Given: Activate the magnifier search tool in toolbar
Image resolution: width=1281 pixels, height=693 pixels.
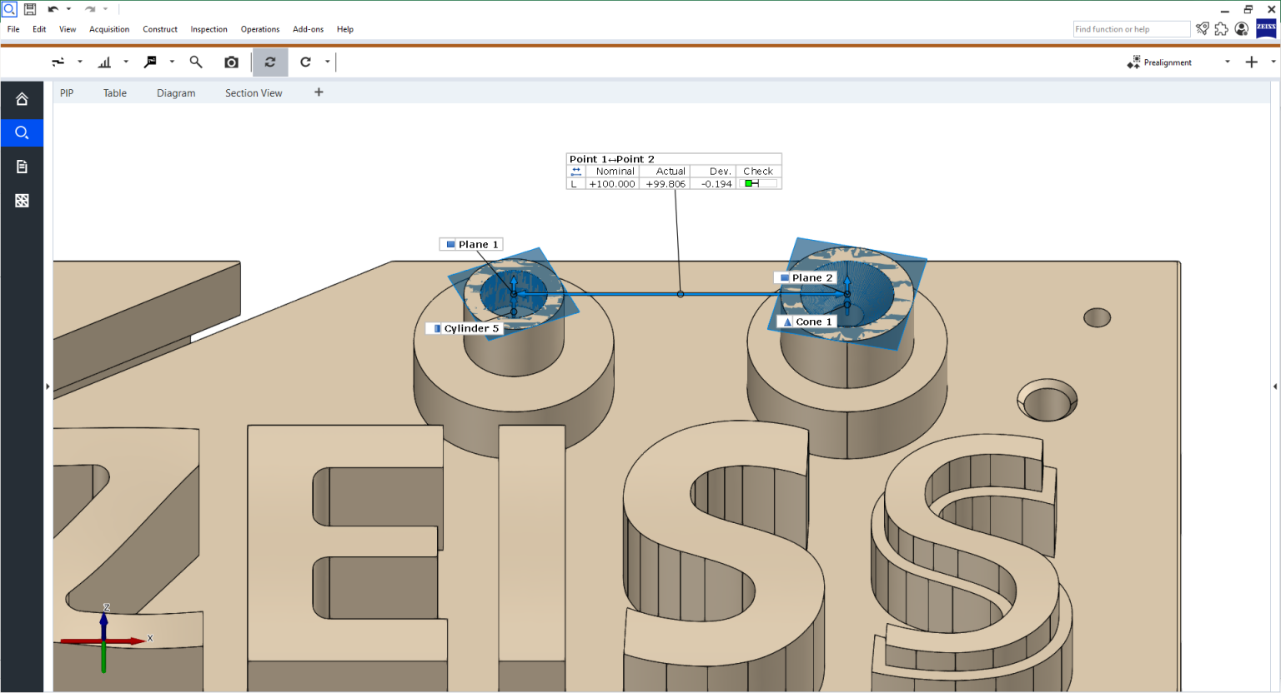Looking at the screenshot, I should coord(196,62).
